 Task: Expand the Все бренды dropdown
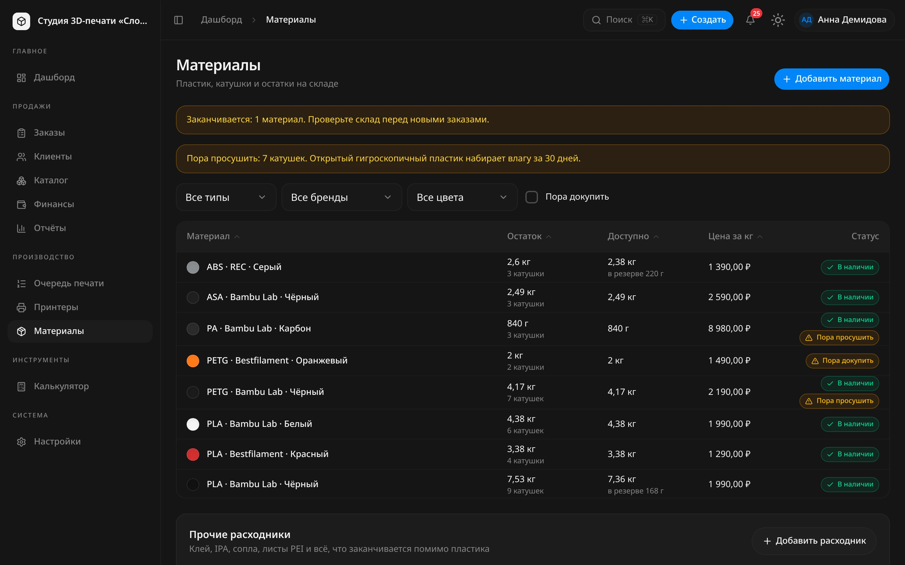click(x=342, y=197)
